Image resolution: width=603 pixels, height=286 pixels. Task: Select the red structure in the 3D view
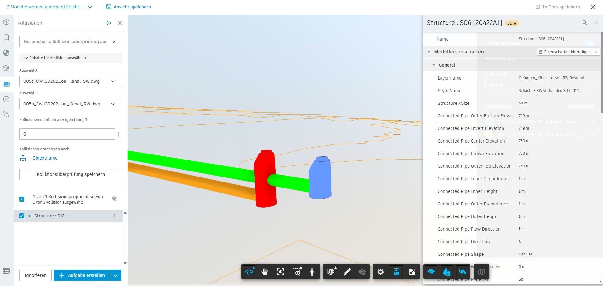coord(265,178)
